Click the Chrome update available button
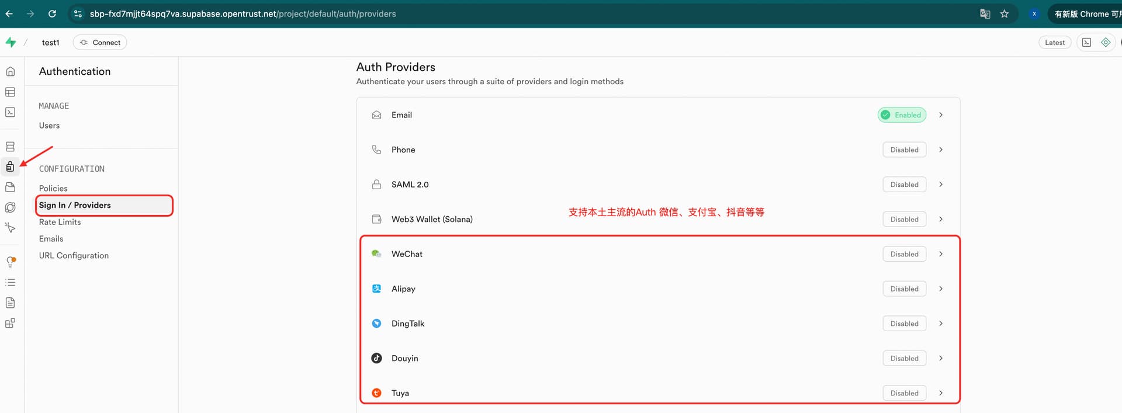This screenshot has width=1122, height=413. [1086, 13]
